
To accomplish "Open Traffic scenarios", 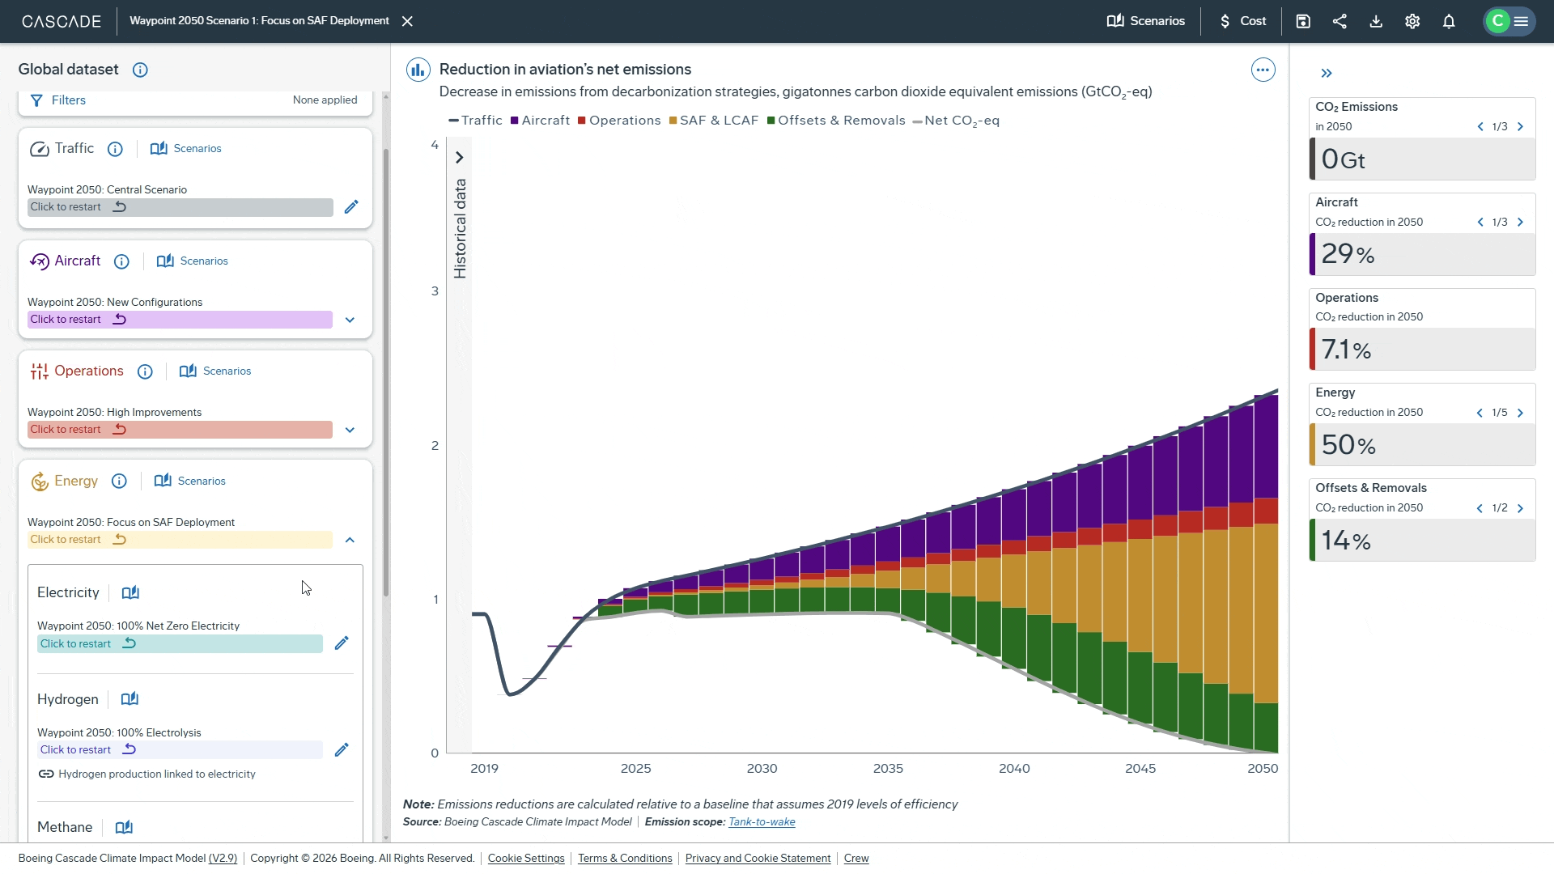I will click(186, 149).
